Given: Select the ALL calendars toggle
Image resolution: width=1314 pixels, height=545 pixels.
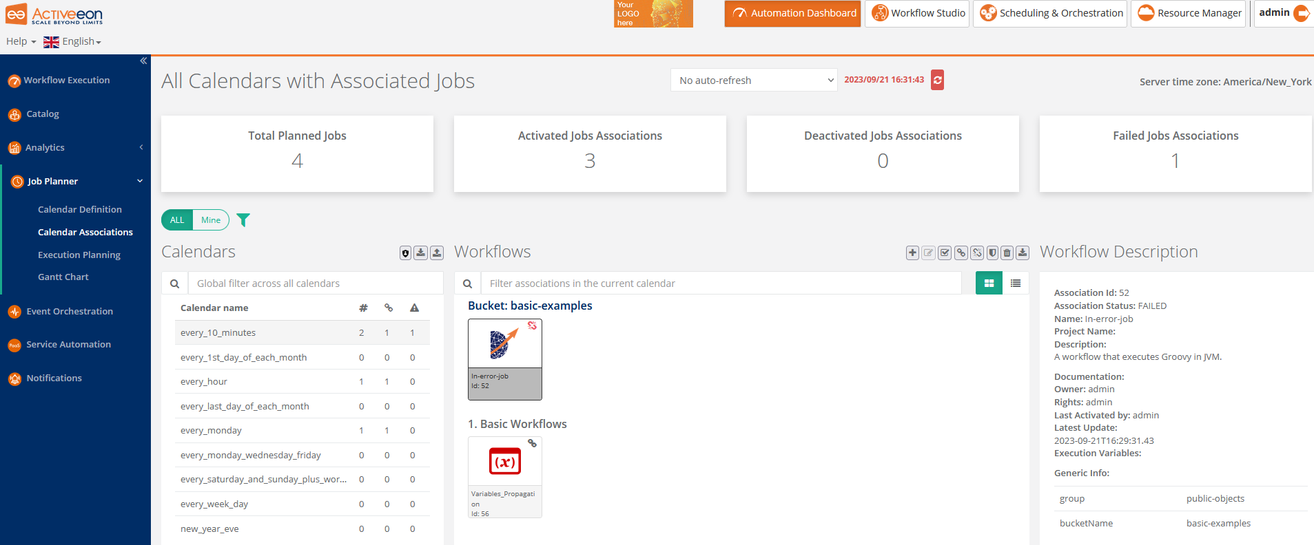Looking at the screenshot, I should tap(177, 220).
